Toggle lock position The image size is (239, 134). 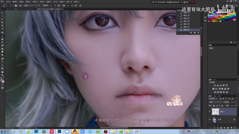(x=219, y=106)
